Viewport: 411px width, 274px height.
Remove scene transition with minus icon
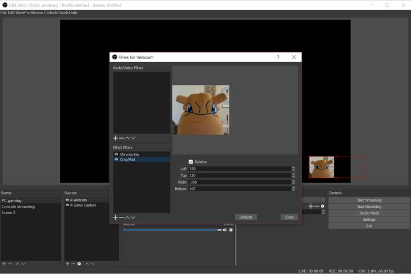pyautogui.click(x=317, y=206)
